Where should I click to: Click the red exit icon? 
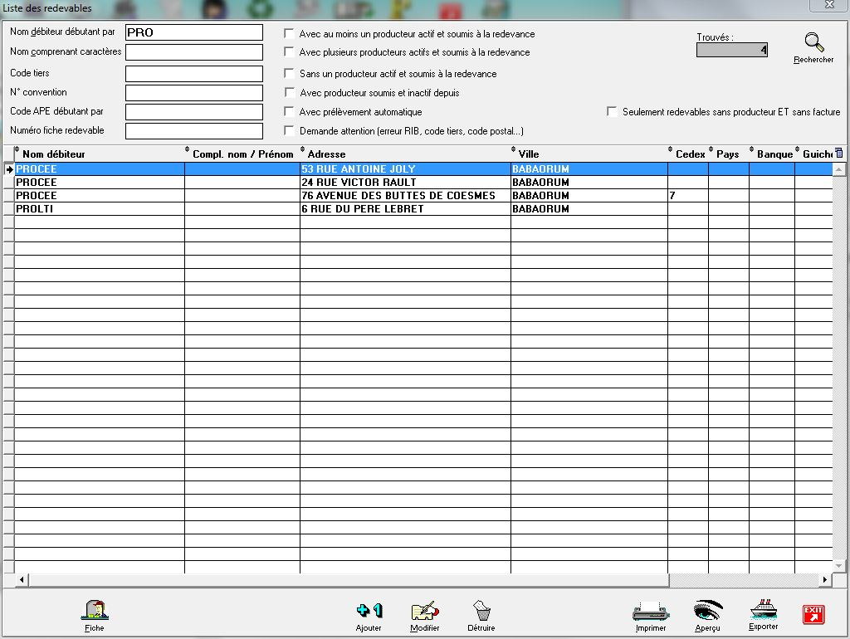point(813,614)
